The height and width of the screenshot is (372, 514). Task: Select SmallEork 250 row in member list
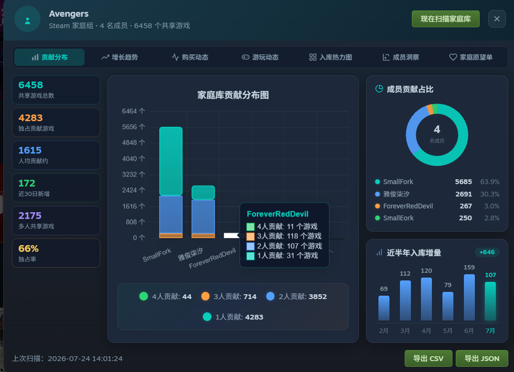[x=437, y=218]
